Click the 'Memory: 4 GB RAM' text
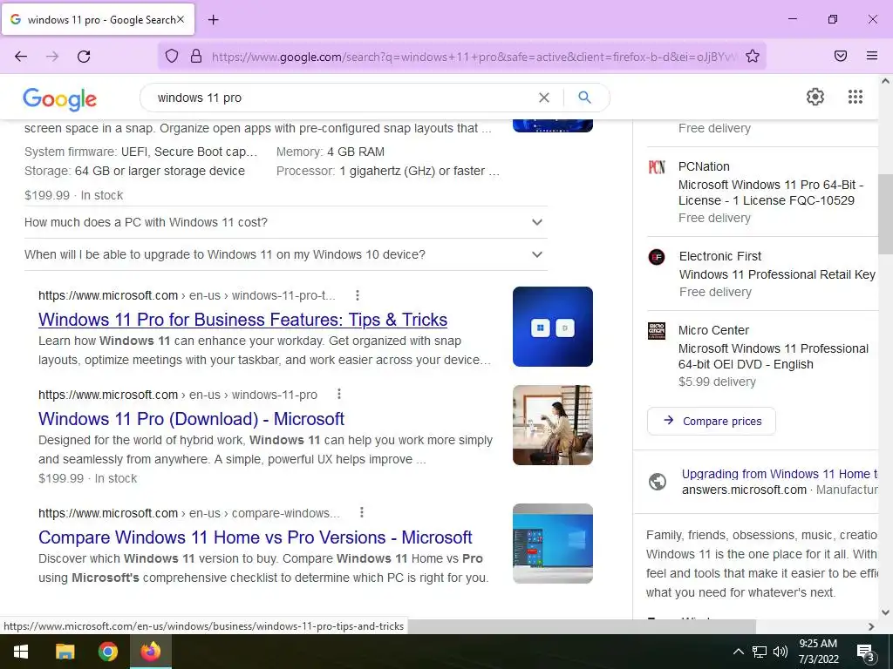This screenshot has width=893, height=669. click(331, 152)
